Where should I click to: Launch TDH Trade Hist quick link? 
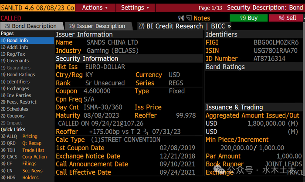pyautogui.click(x=33, y=150)
